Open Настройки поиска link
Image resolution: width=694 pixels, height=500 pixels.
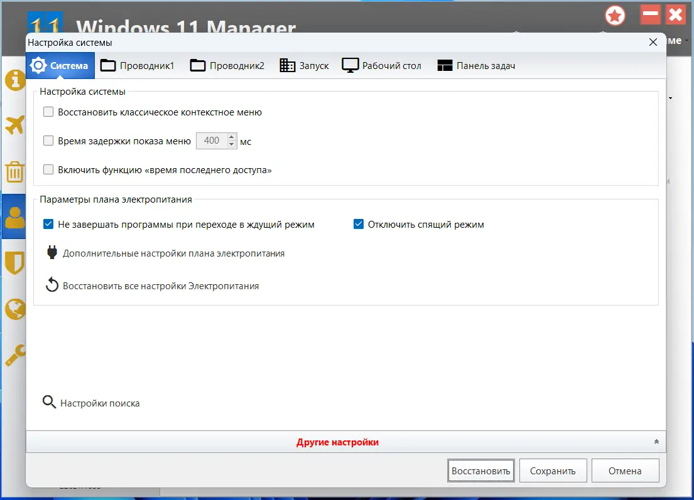click(x=100, y=403)
